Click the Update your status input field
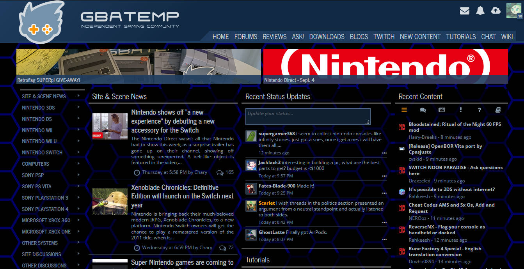This screenshot has height=269, width=524. (x=307, y=117)
